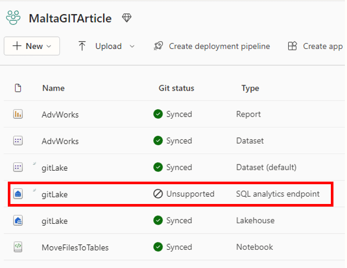Open the New dropdown chevron
The height and width of the screenshot is (268, 347).
[49, 46]
